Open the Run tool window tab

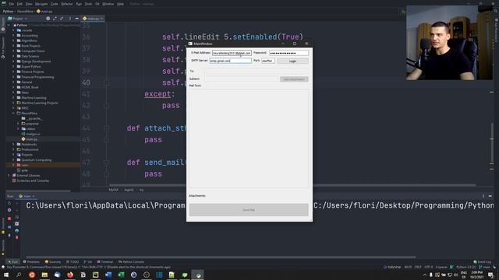coord(12,262)
